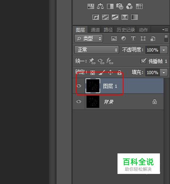
Task: Click the 不透明度 label
Action: click(133, 50)
